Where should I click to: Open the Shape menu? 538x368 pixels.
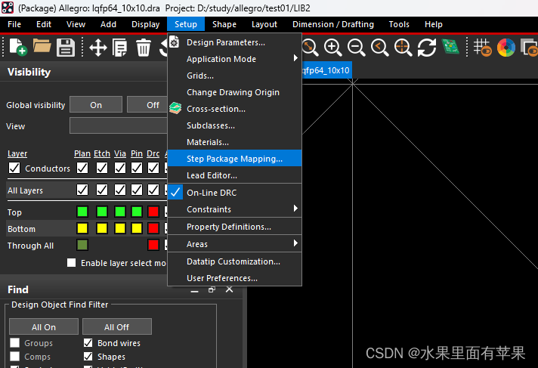224,24
